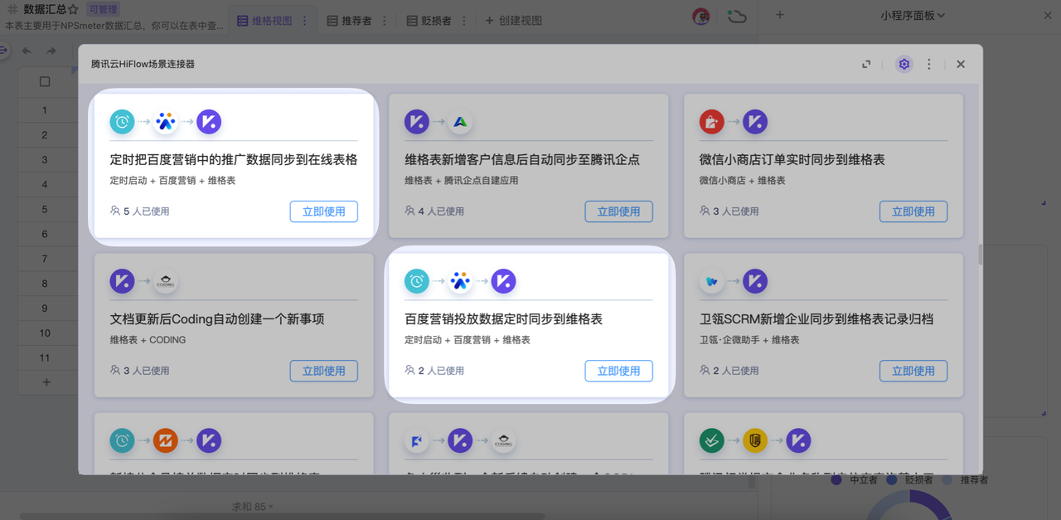
Task: Click 立即使用 on the 百度营销投放数据 card
Action: click(618, 371)
